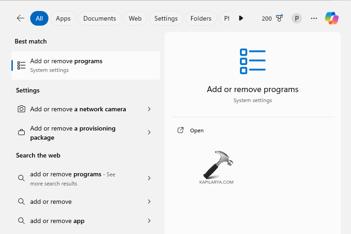Click Open in the preview pane

(197, 131)
